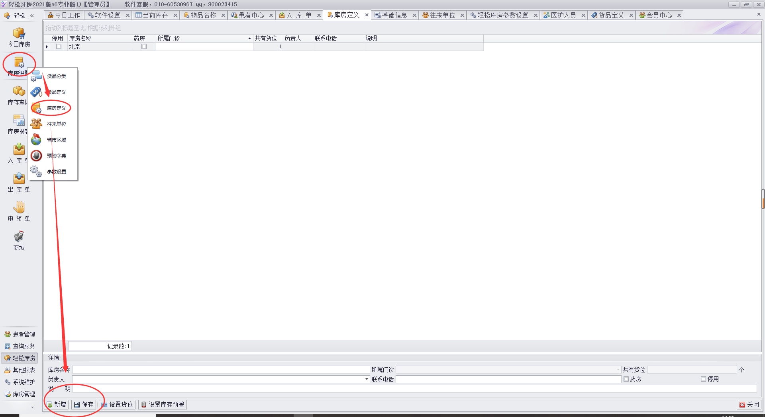Open 今日库房 in the sidebar
The height and width of the screenshot is (417, 765).
pos(19,37)
